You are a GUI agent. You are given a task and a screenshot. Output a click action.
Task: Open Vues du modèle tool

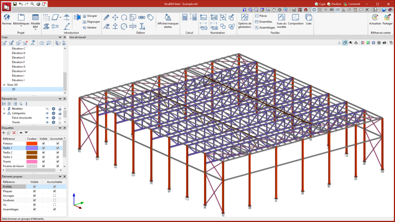282,18
